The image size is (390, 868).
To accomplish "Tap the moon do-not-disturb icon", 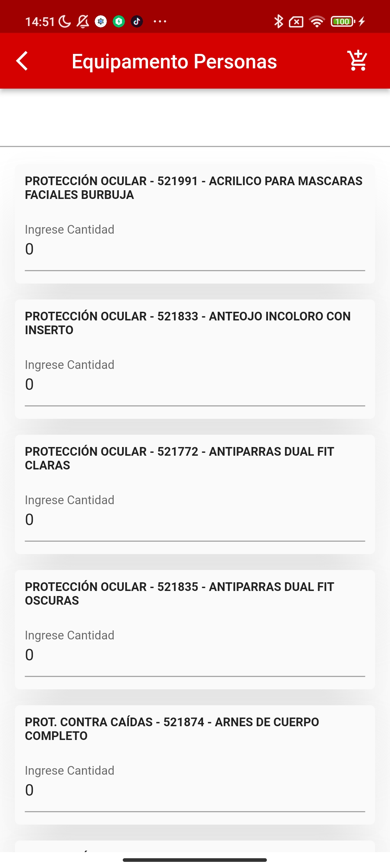I will (x=65, y=22).
